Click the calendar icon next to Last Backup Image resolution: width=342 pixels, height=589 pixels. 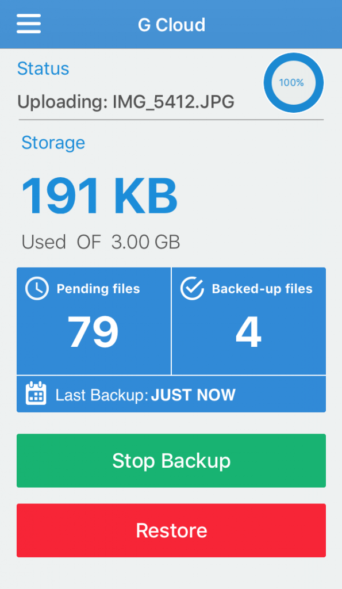(x=36, y=394)
